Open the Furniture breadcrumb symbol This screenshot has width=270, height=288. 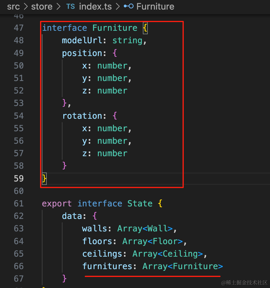tap(155, 7)
